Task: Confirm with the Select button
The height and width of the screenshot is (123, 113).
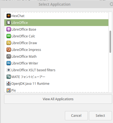Action: point(100,116)
